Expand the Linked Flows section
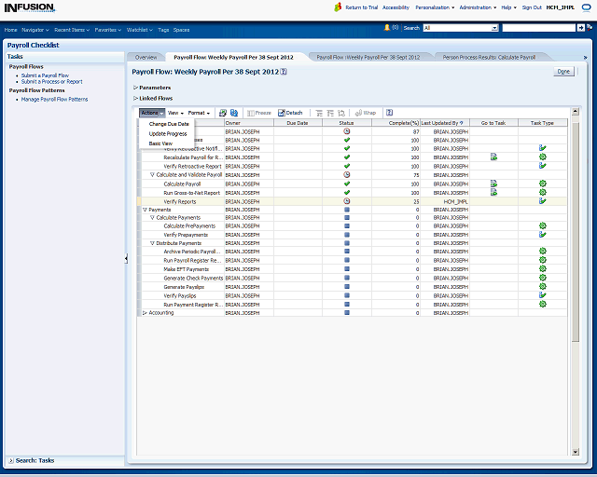The width and height of the screenshot is (597, 477). tap(135, 98)
